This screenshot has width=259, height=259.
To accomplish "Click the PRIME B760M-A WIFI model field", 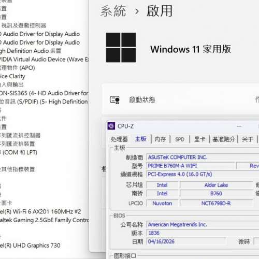I will [x=191, y=166].
